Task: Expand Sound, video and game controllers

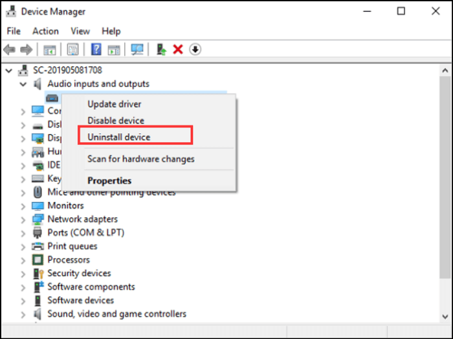Action: (23, 314)
